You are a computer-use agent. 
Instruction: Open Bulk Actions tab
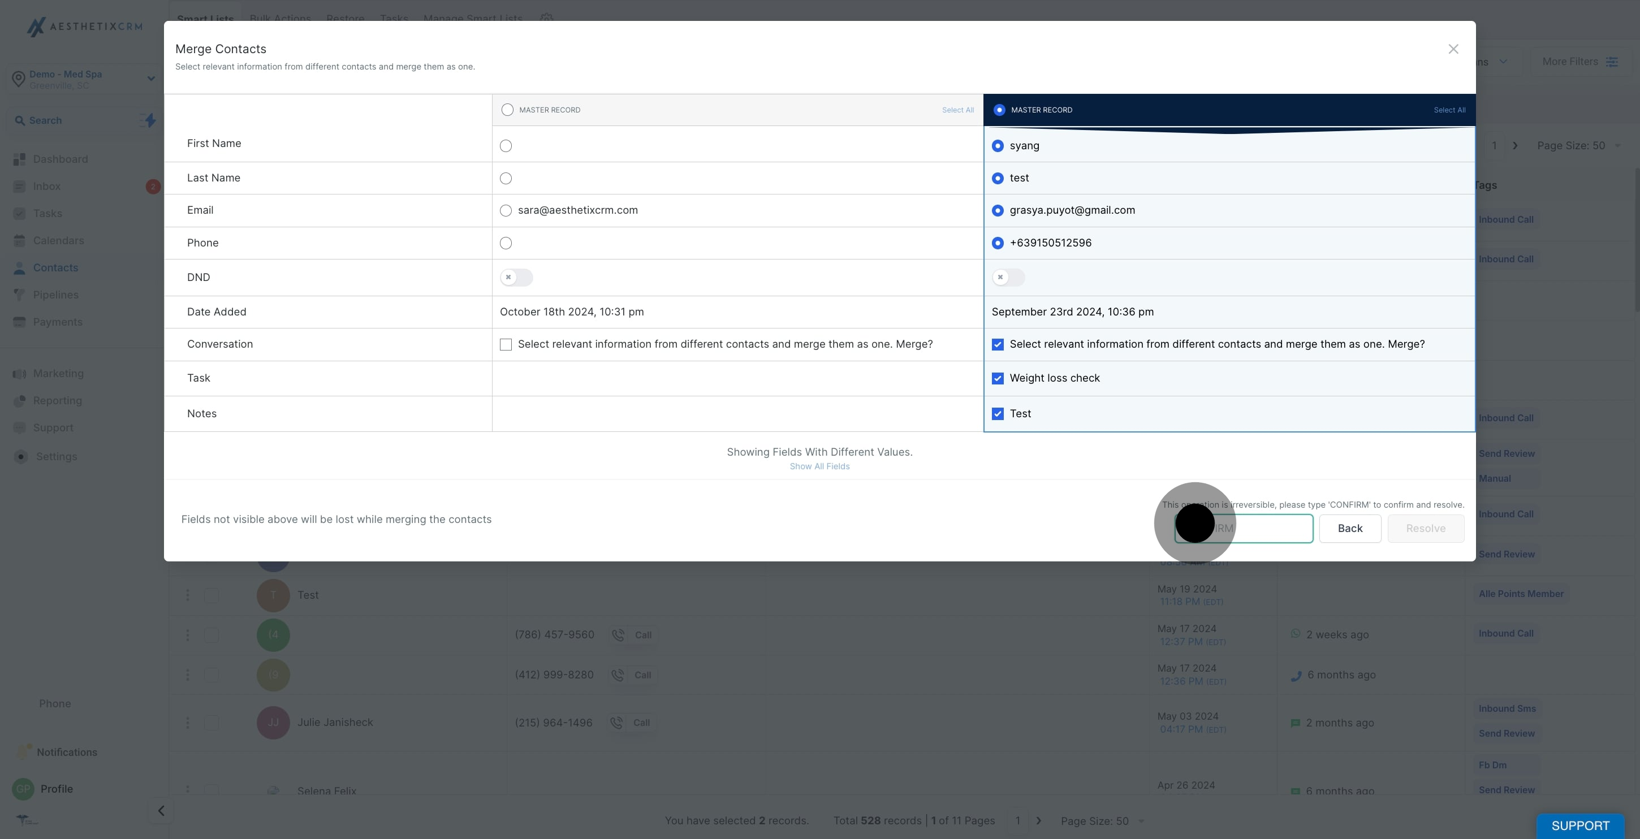280,19
